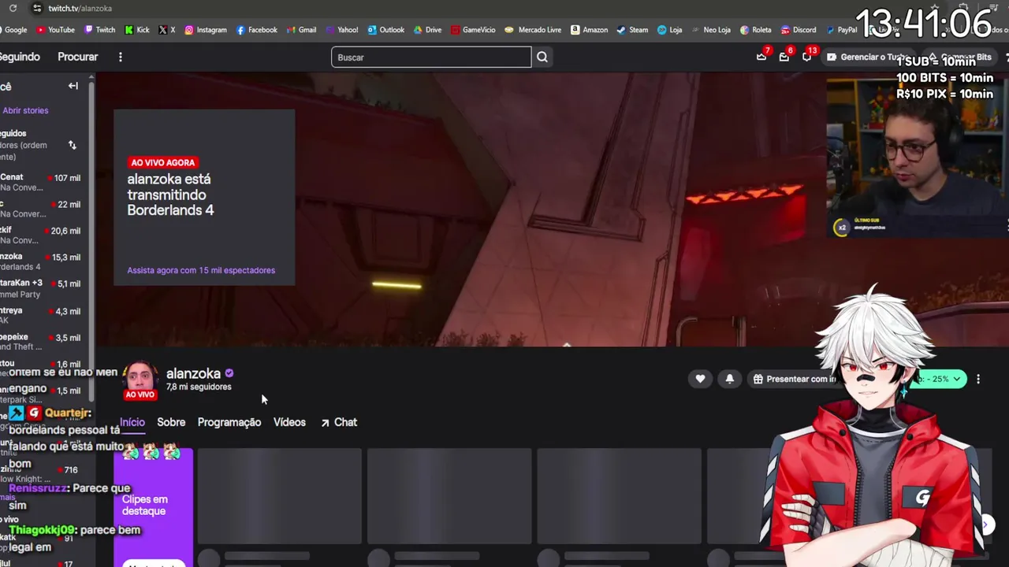
Task: Open the sidebar channel with 4,3 mil viewers
Action: point(41,315)
